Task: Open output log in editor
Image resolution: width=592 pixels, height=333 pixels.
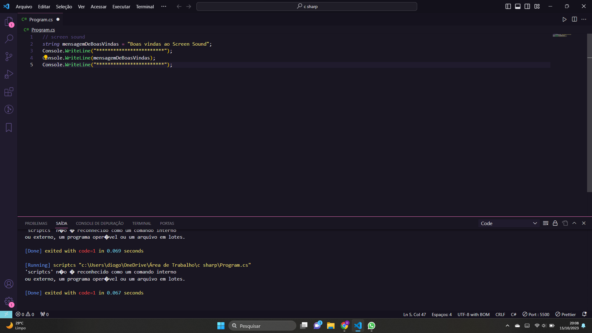Action: [x=565, y=223]
